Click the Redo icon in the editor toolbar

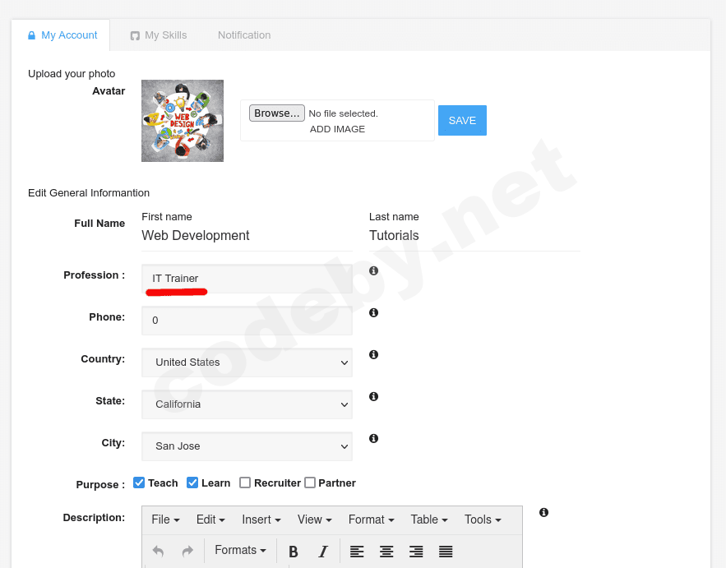187,551
